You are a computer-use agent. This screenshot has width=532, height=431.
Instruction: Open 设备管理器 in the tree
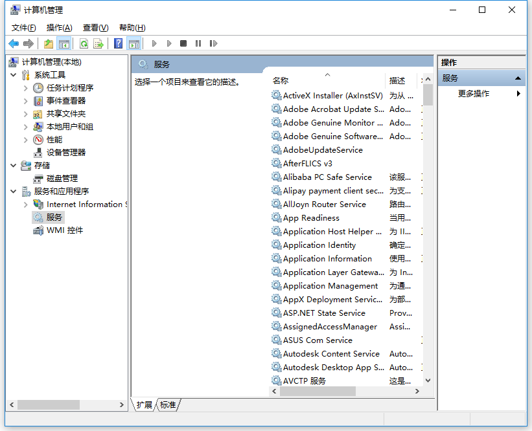pyautogui.click(x=66, y=153)
